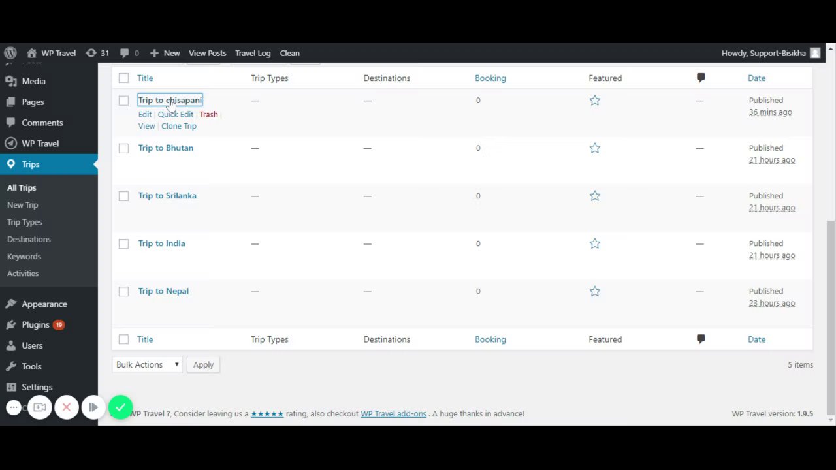Open New Trip submenu item
Screen dimensions: 836x470
tap(23, 205)
